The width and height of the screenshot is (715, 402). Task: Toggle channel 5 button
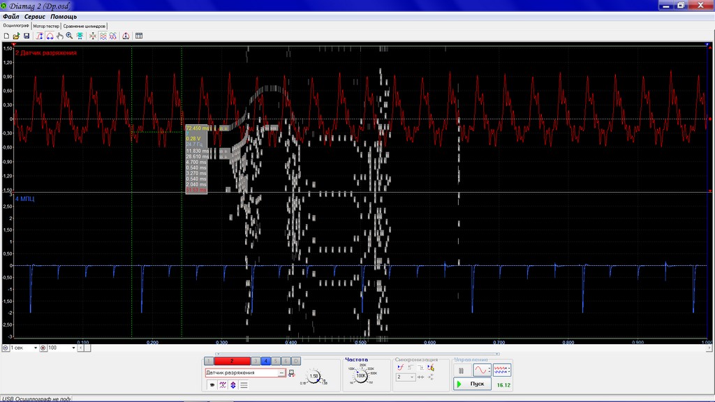pos(276,361)
